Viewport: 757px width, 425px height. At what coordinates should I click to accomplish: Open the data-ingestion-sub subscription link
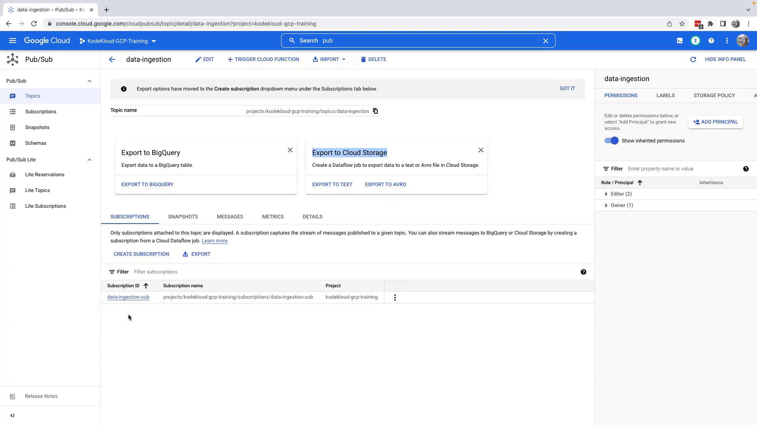click(128, 297)
